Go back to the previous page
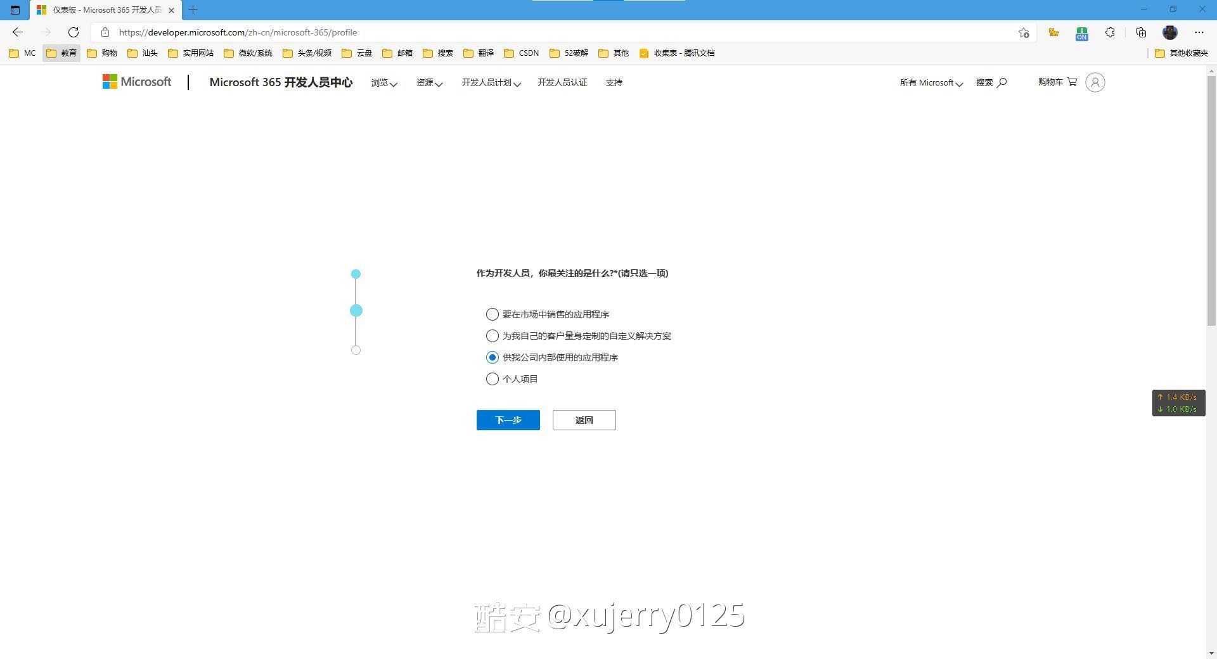The width and height of the screenshot is (1217, 659). [x=18, y=32]
